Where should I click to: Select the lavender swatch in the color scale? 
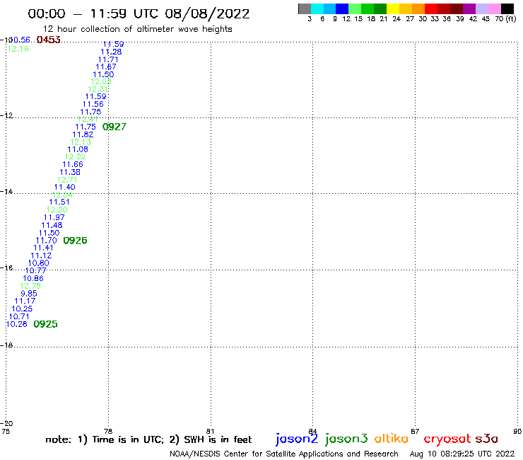pyautogui.click(x=481, y=8)
